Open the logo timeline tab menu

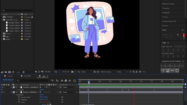click(x=47, y=76)
